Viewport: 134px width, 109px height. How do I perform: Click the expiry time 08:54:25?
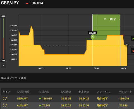point(84,99)
